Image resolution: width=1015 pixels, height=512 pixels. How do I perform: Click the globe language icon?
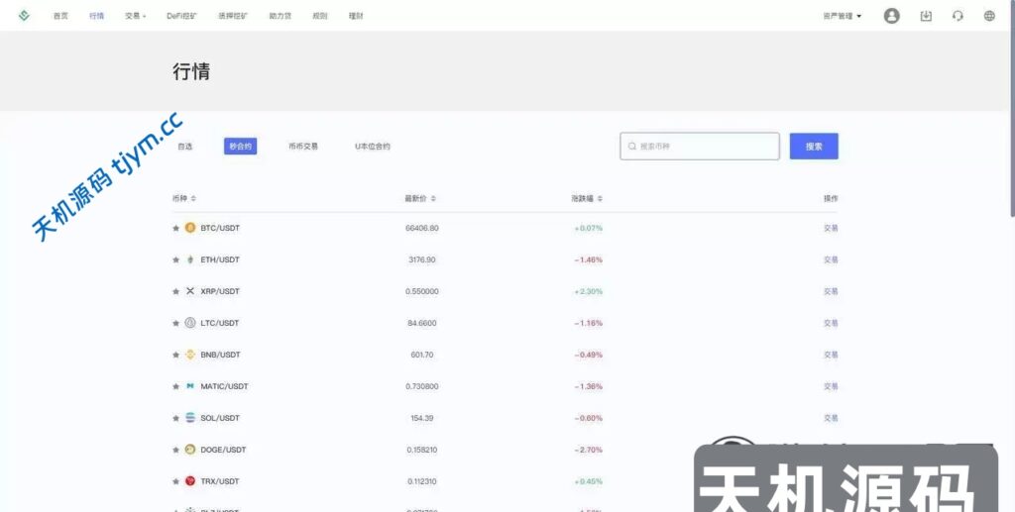989,16
